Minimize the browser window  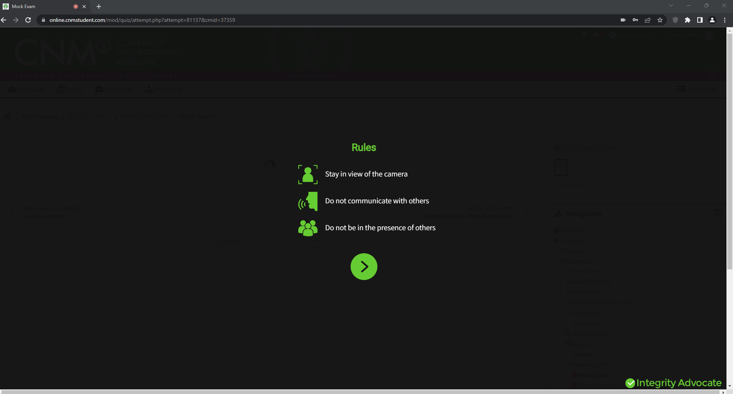688,5
